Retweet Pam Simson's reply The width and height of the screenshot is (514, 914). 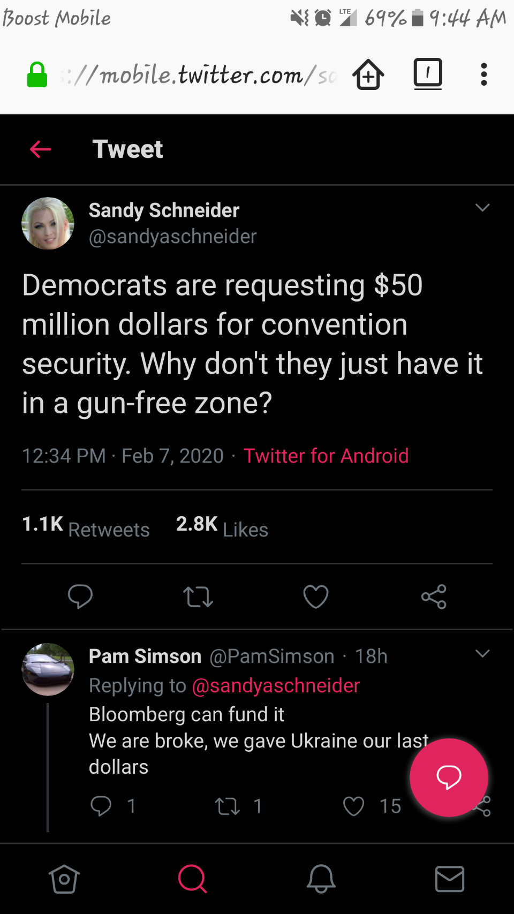click(227, 806)
